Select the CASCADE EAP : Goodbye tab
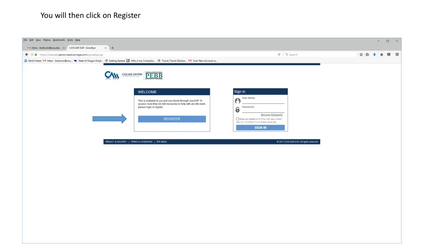Screen dimensions: 445x250 87,48
